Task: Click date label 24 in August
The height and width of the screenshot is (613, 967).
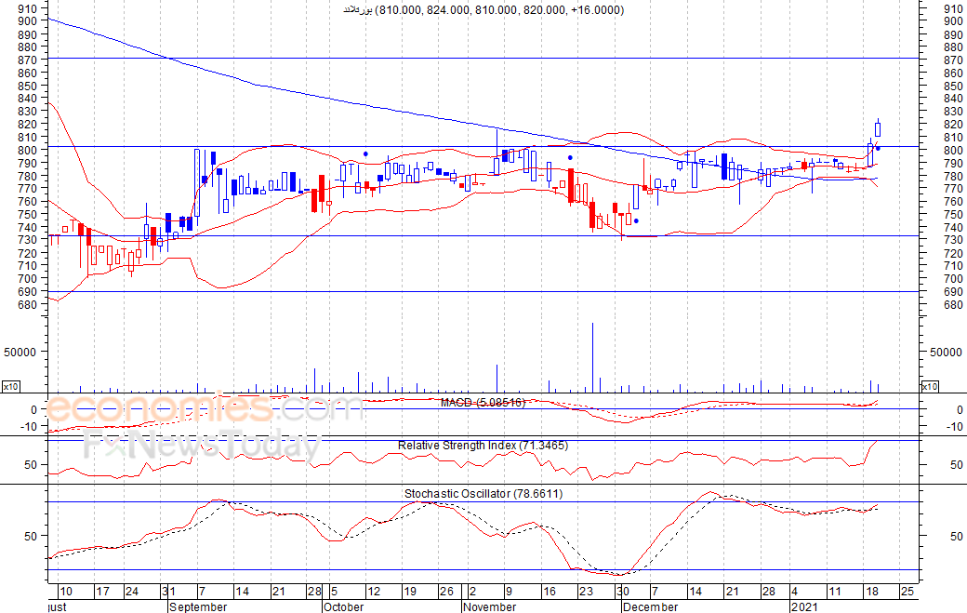Action: click(x=132, y=592)
